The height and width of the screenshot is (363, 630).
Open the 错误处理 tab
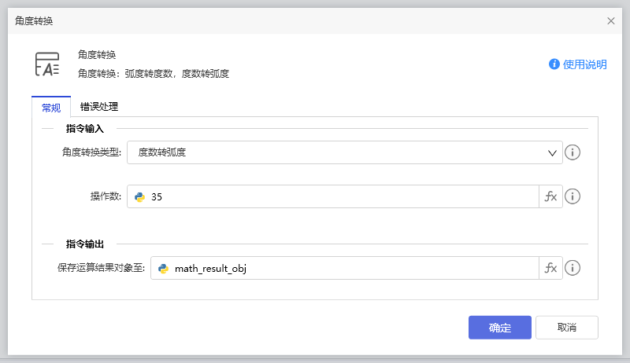(99, 107)
